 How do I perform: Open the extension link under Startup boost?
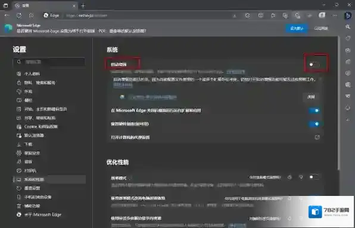(x=152, y=97)
